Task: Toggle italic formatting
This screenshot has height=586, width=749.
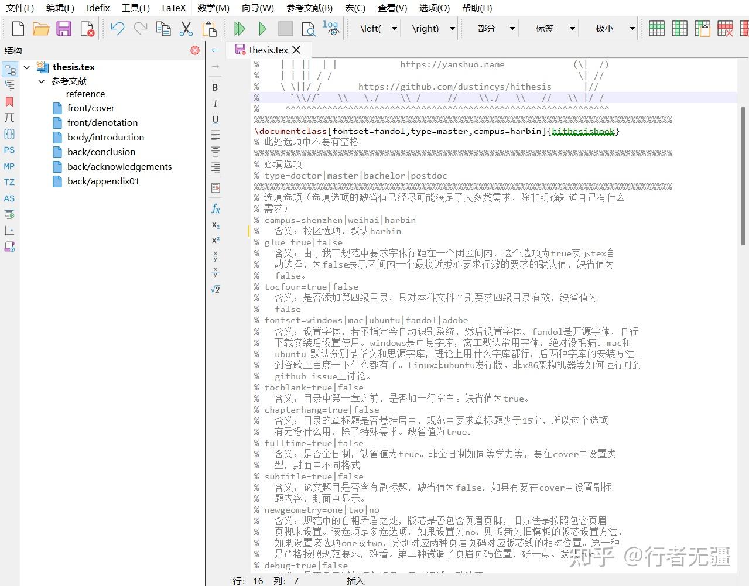Action: [x=215, y=103]
